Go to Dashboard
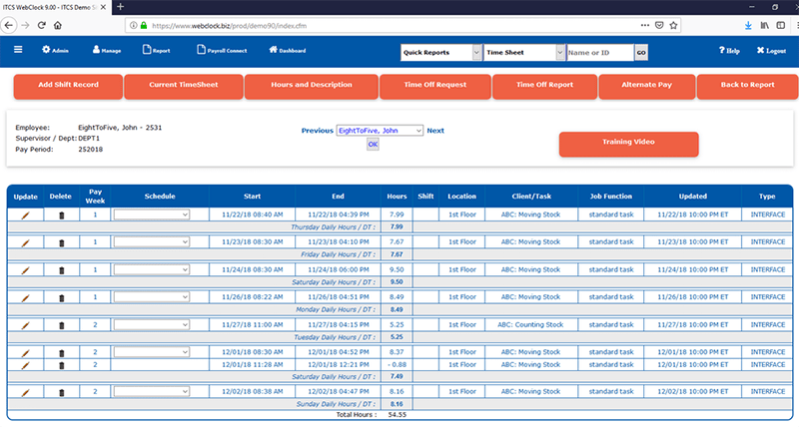This screenshot has width=799, height=427. point(288,50)
